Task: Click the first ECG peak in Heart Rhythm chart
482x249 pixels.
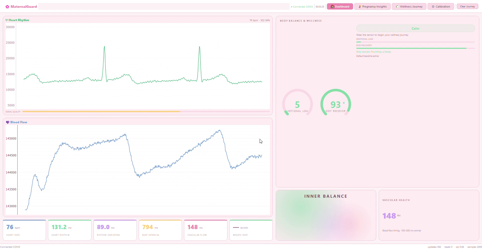Action: pos(104,47)
